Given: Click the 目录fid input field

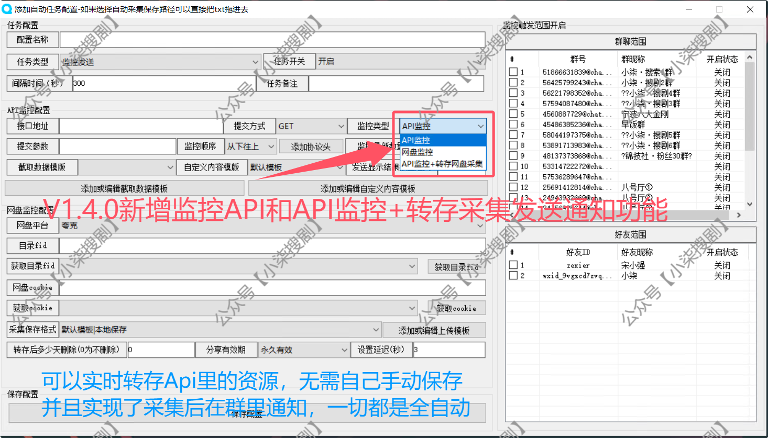Looking at the screenshot, I should [x=272, y=245].
